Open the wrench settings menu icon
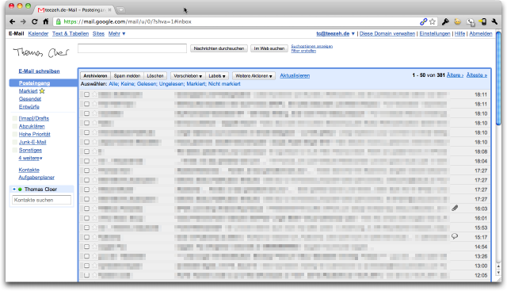507x291 pixels. tap(494, 21)
